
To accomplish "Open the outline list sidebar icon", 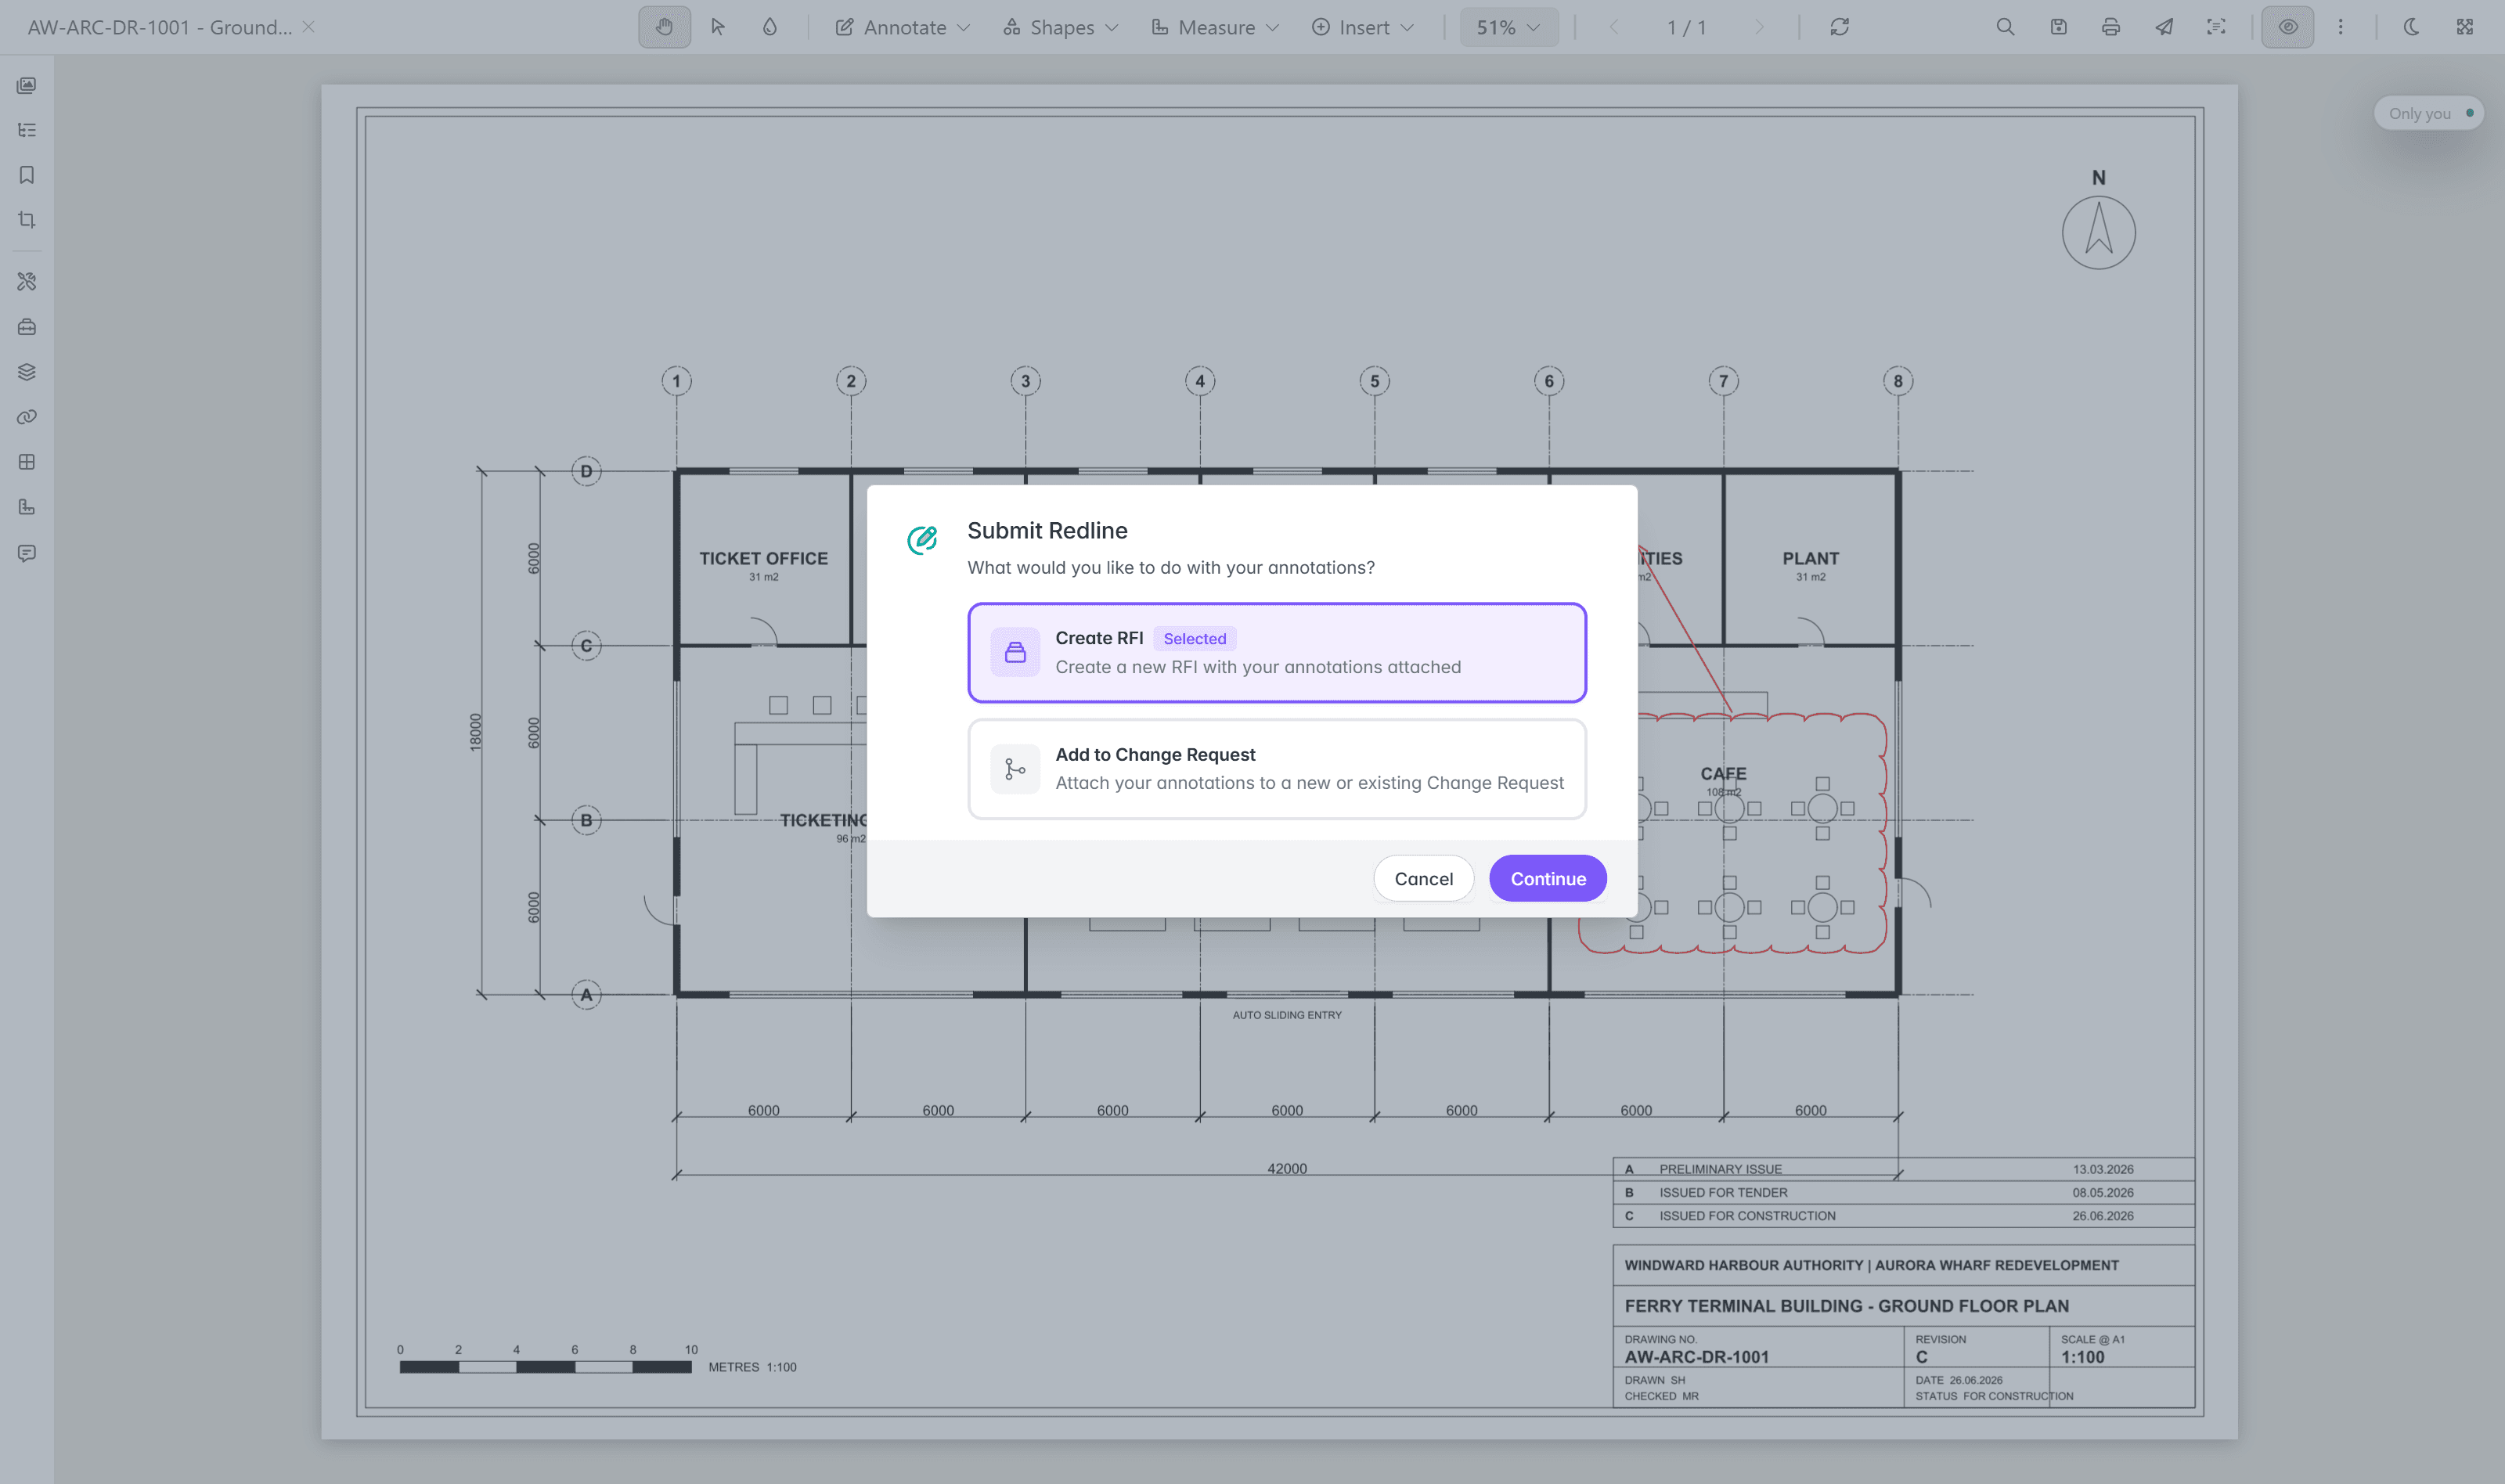I will [27, 130].
